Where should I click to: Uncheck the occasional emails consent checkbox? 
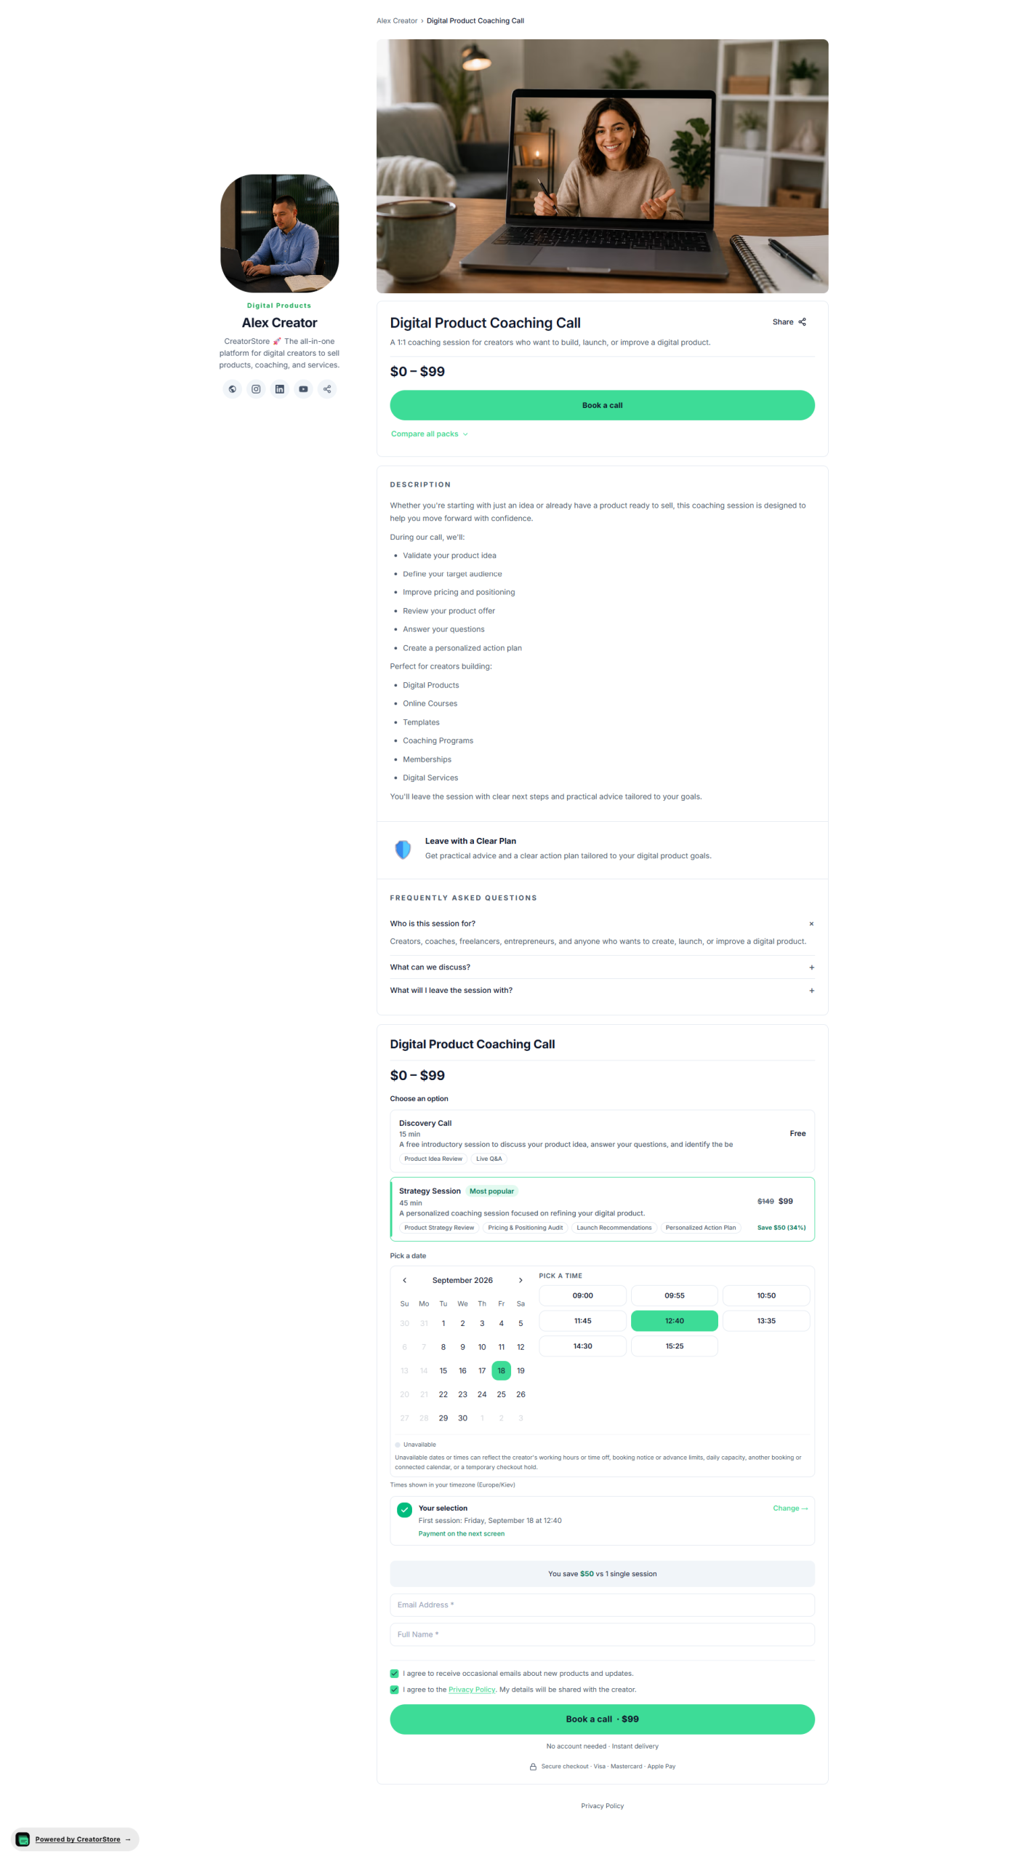(x=394, y=1673)
